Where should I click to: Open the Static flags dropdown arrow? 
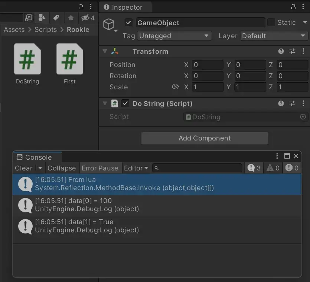tap(305, 23)
